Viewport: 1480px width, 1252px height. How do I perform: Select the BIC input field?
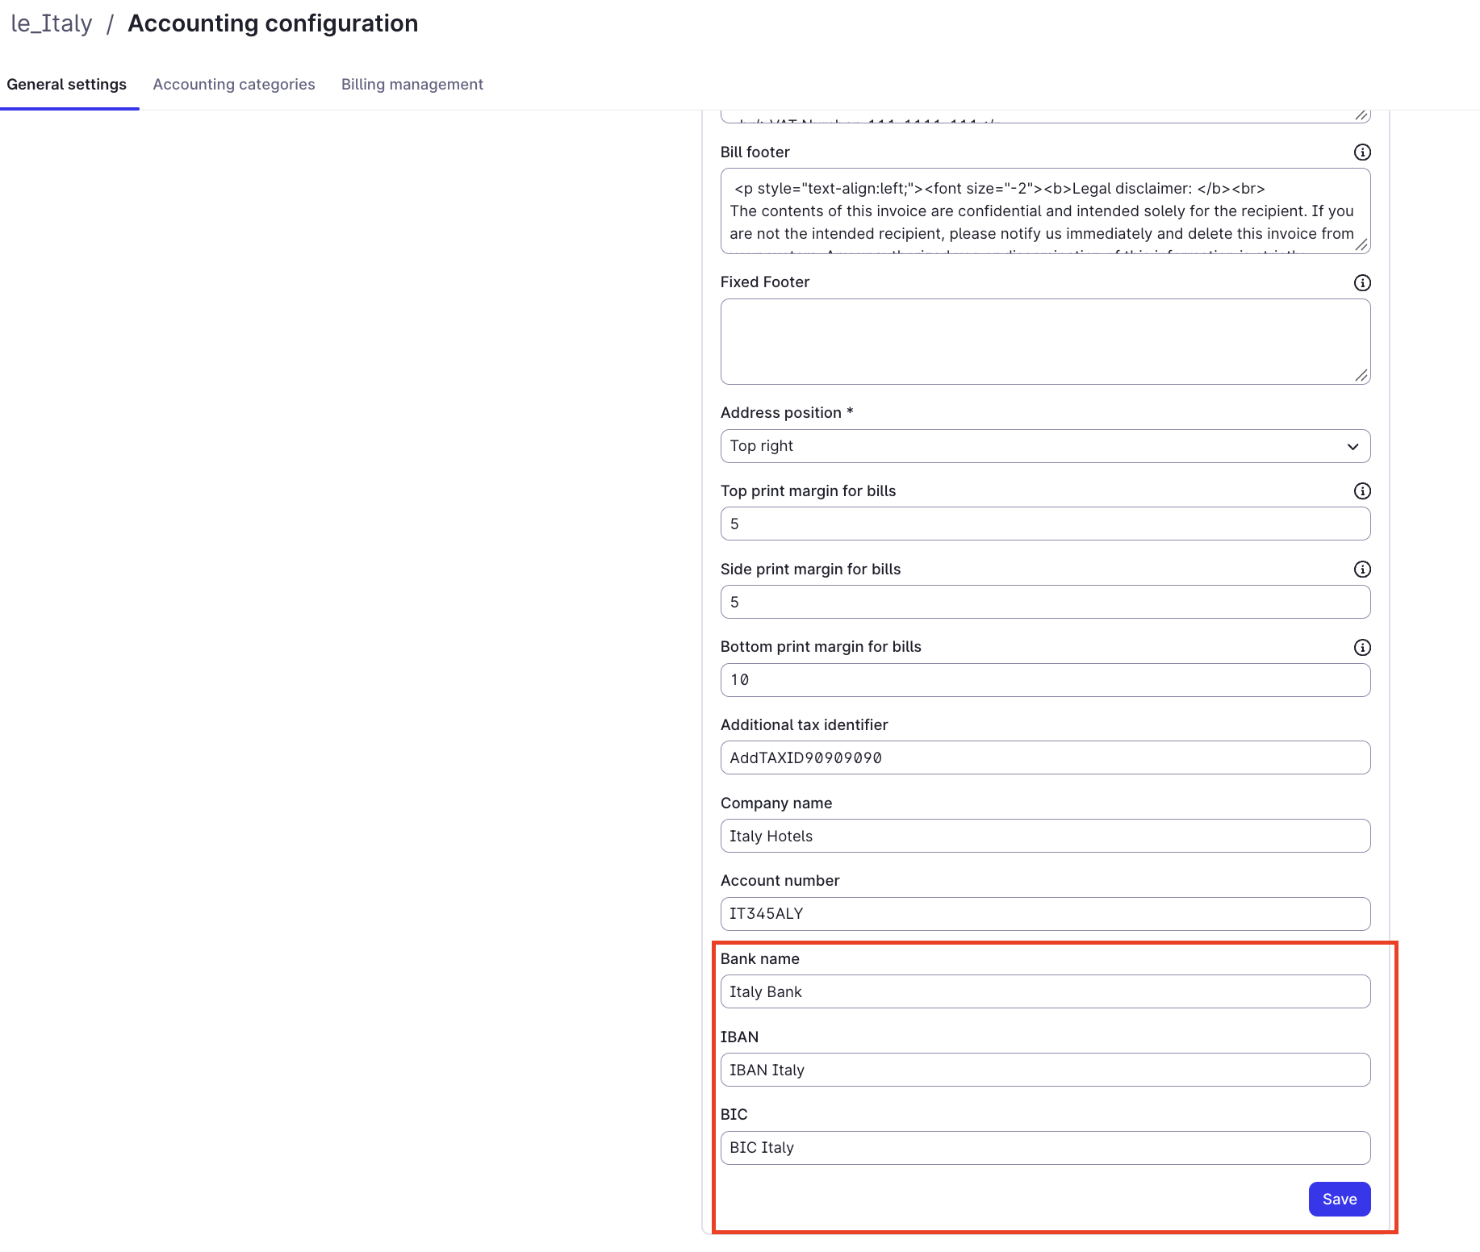click(1045, 1148)
